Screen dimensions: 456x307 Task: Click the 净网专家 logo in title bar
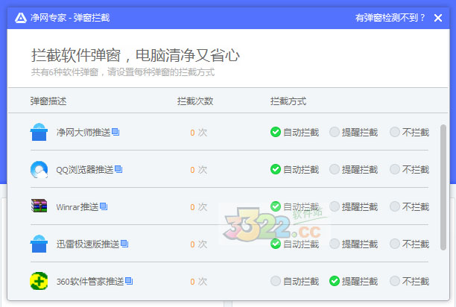[x=21, y=18]
